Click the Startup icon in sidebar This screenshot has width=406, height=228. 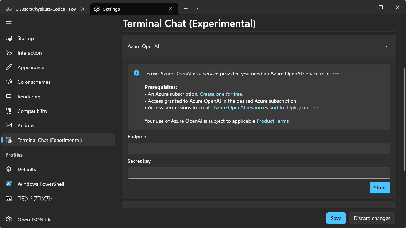click(x=9, y=38)
